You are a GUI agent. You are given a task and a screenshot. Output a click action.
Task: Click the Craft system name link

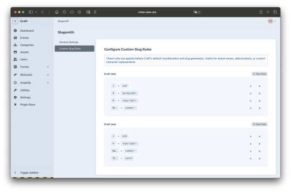24,21
